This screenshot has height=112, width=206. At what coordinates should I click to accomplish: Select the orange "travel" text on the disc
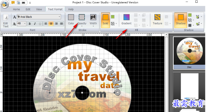click(x=99, y=76)
